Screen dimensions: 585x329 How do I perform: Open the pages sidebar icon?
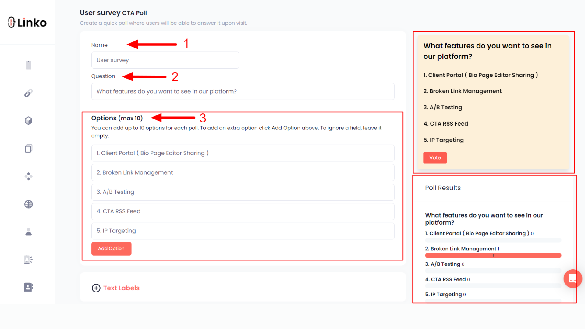(28, 148)
